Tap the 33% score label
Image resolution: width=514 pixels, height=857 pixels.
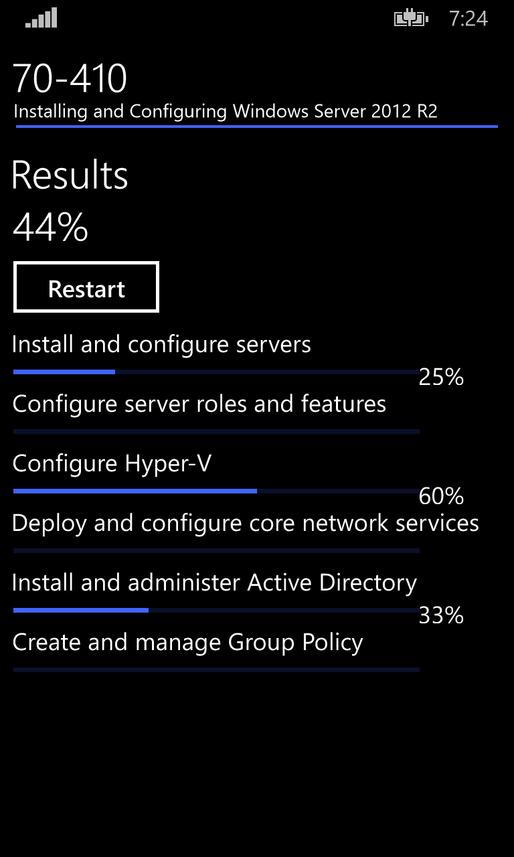tap(440, 616)
